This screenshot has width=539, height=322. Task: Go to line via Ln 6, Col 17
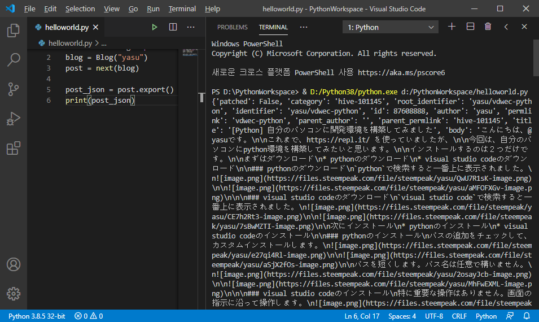coord(362,316)
